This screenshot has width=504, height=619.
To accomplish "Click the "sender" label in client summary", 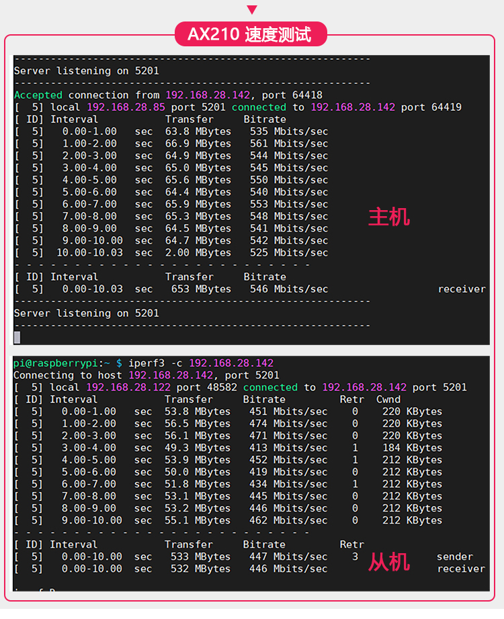I will (455, 557).
